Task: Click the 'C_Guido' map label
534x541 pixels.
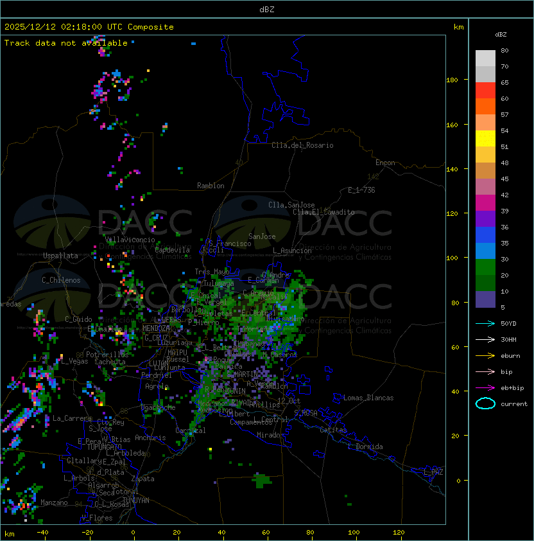Action: point(78,319)
